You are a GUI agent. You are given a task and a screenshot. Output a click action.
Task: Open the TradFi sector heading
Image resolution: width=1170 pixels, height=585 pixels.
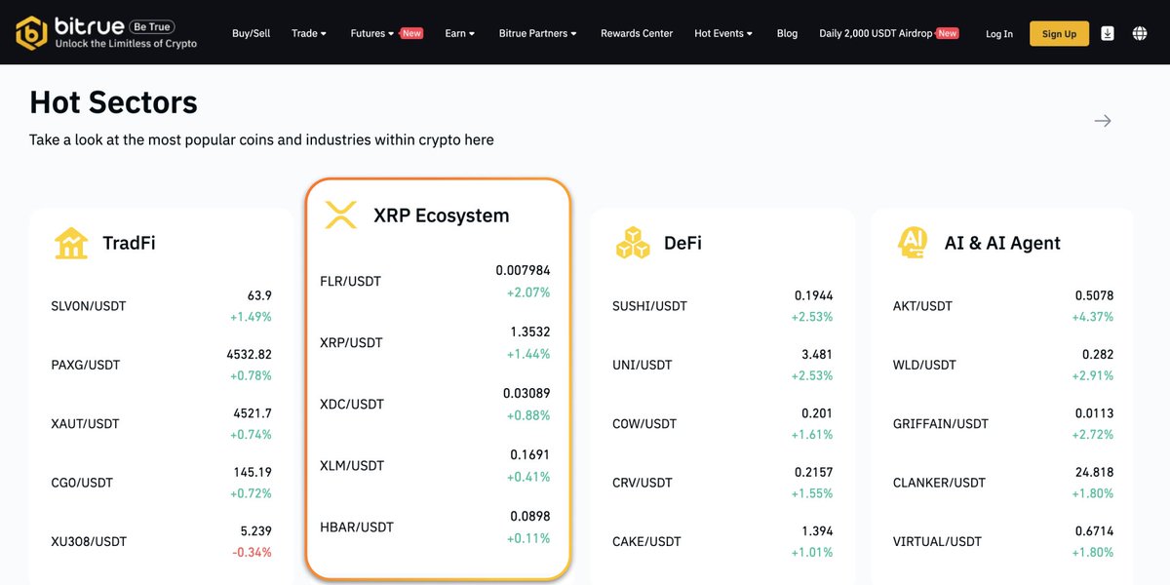click(x=129, y=243)
